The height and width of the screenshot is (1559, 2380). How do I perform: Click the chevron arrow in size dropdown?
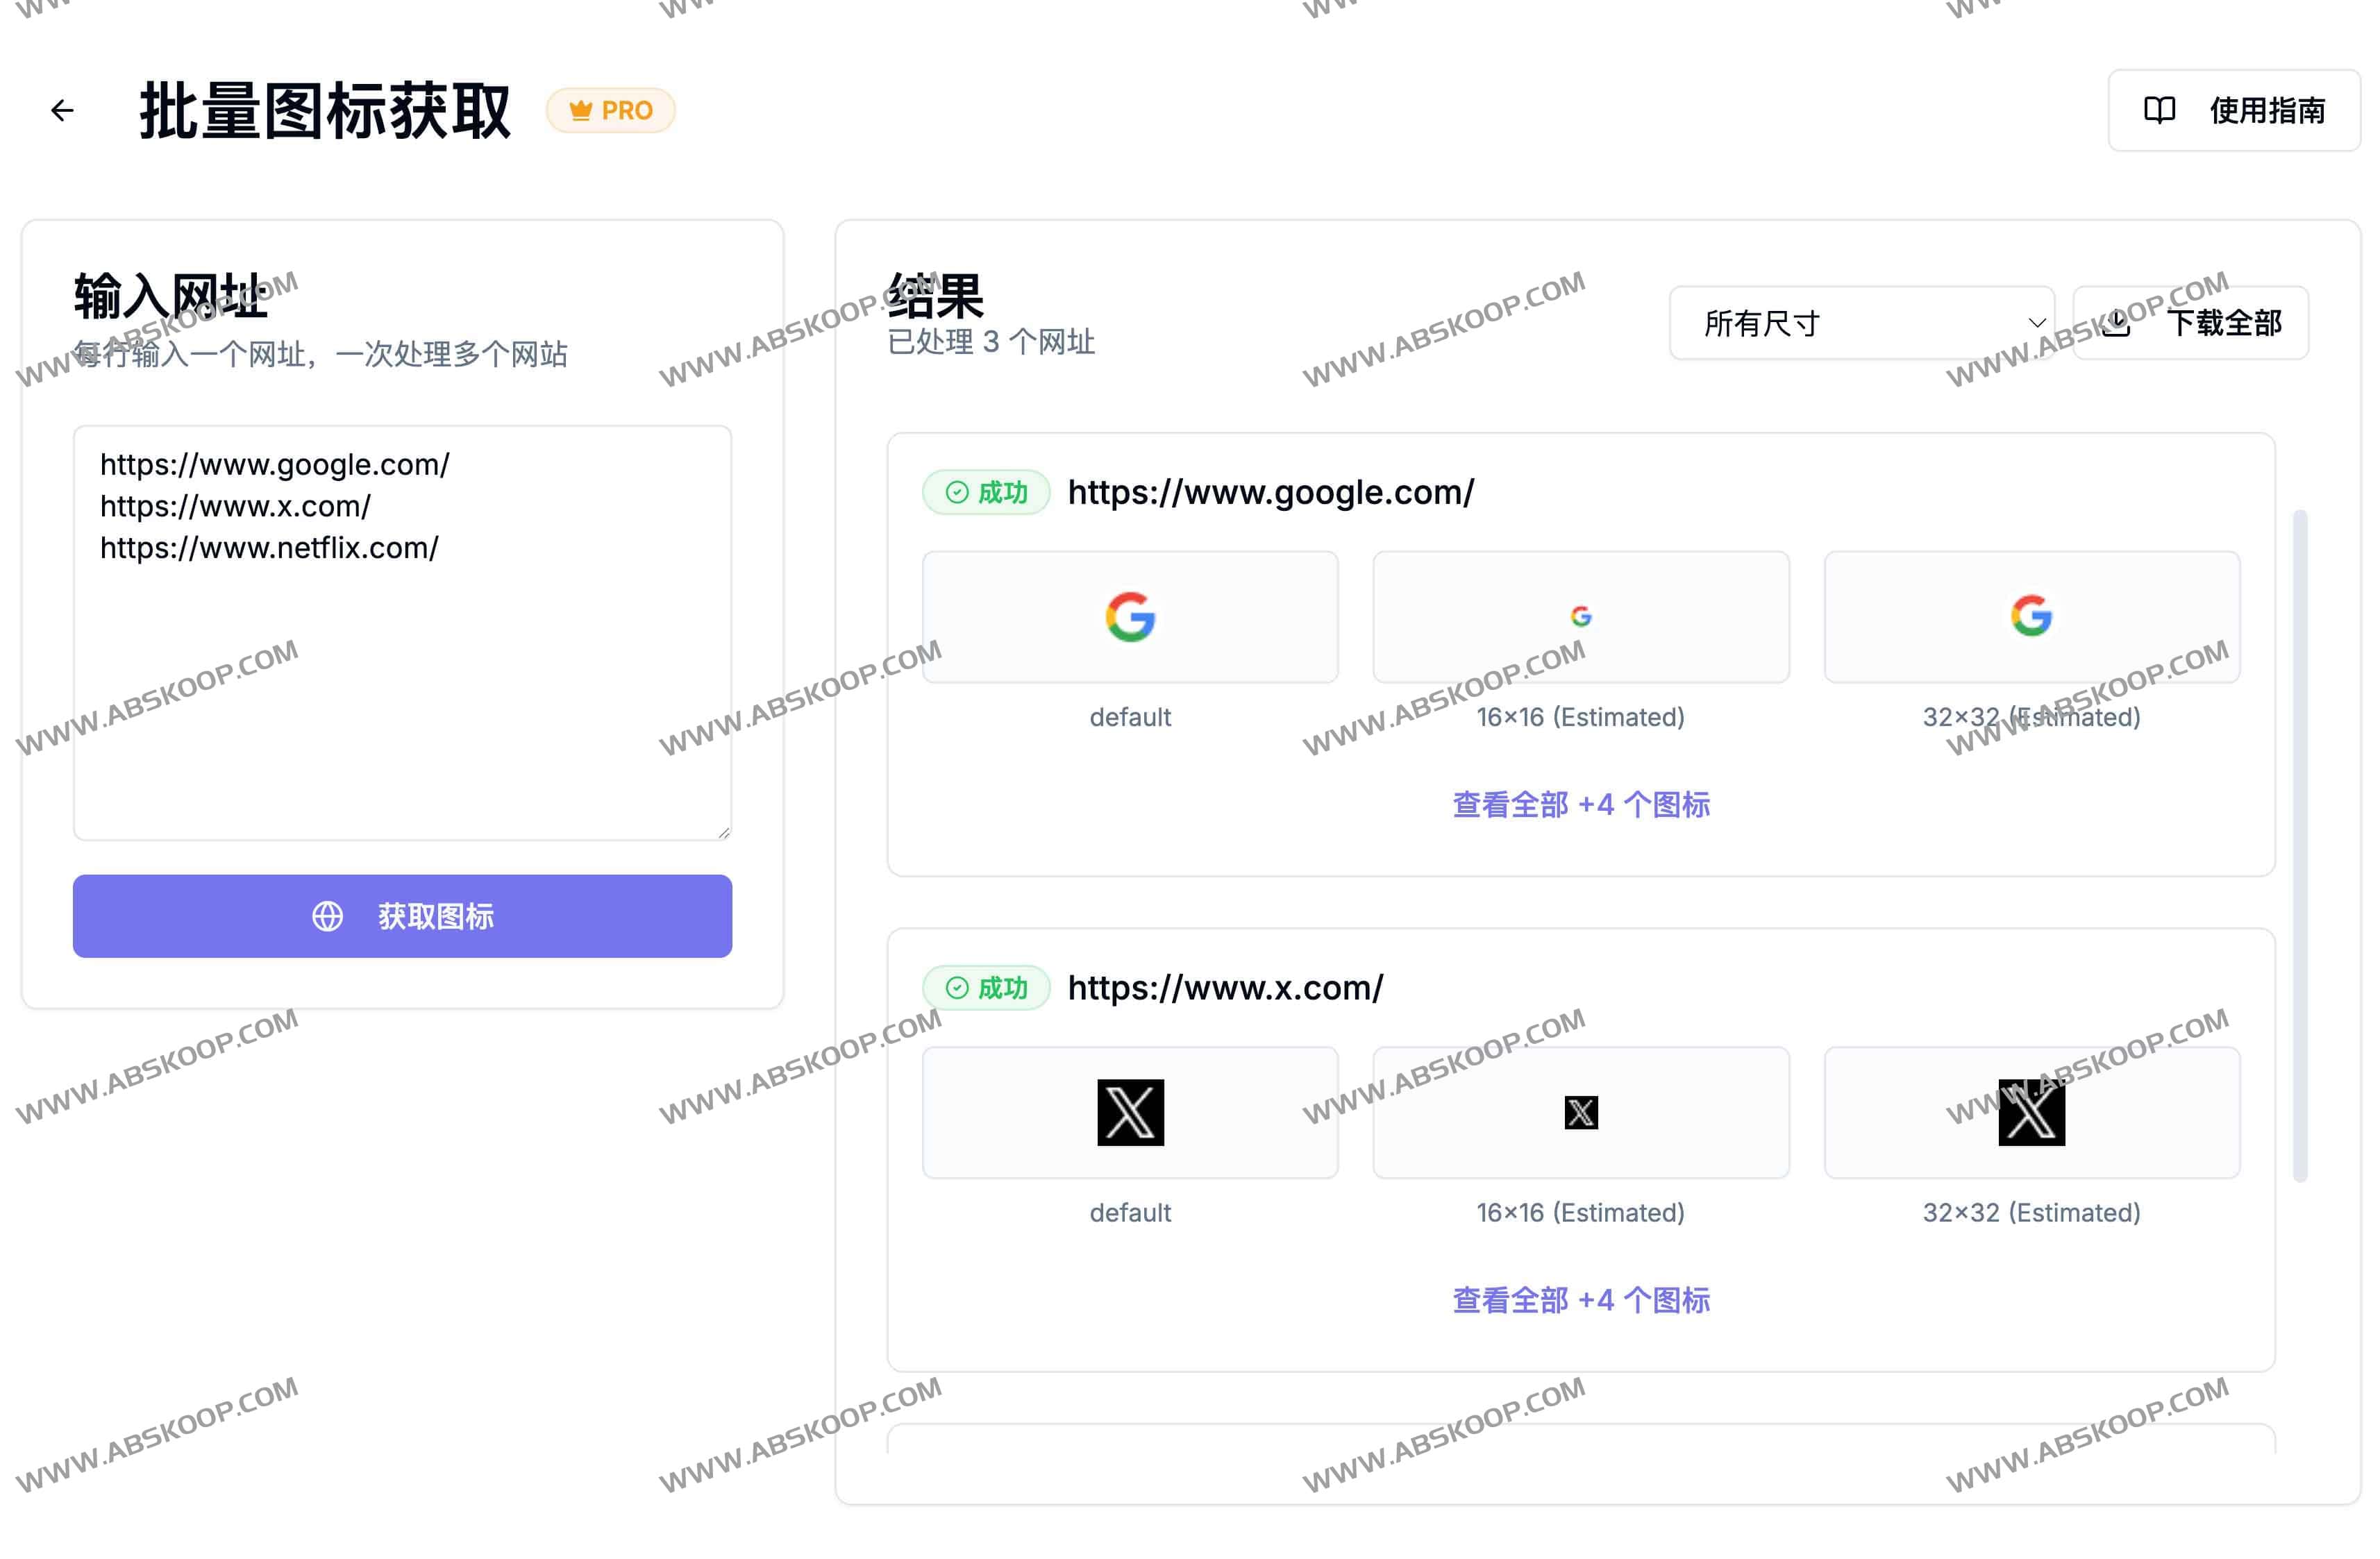click(x=2036, y=323)
